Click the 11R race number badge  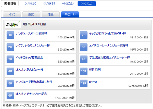[84, 83]
